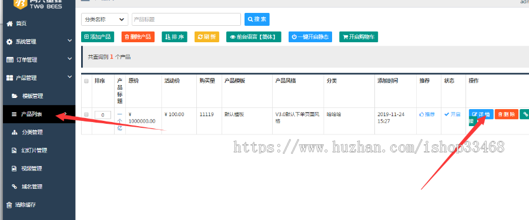
Task: Click the 产品模板 column header
Action: click(x=235, y=81)
